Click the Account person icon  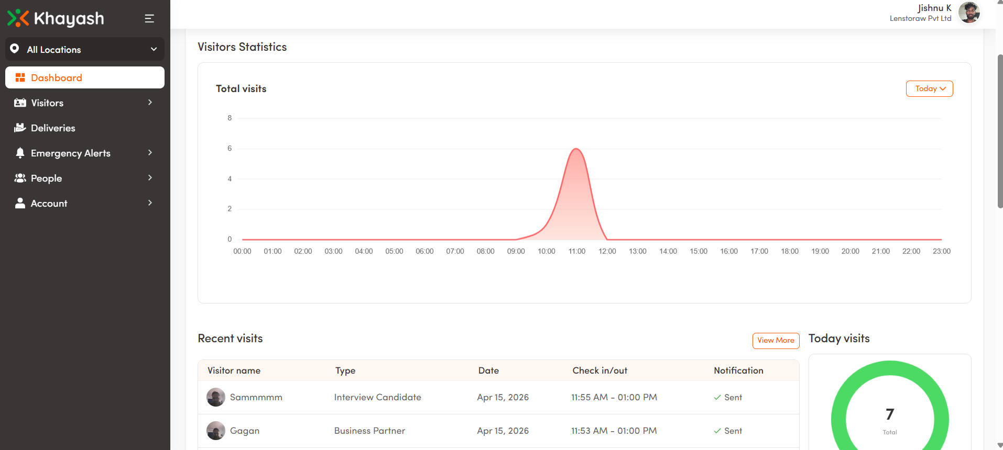20,203
